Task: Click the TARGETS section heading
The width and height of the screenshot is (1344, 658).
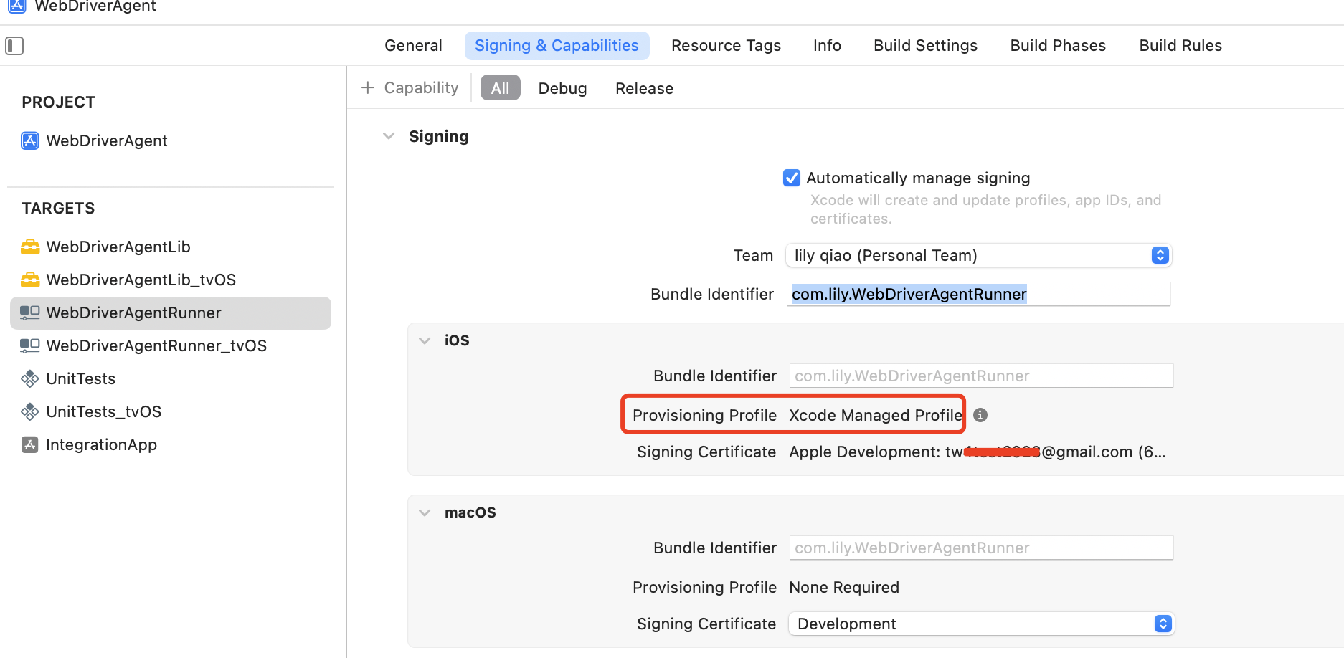Action: (x=58, y=208)
